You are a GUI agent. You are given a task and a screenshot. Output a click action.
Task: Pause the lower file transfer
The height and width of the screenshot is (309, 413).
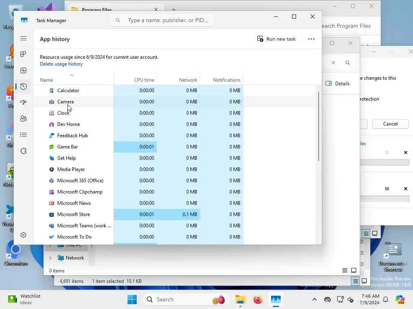pos(387,189)
